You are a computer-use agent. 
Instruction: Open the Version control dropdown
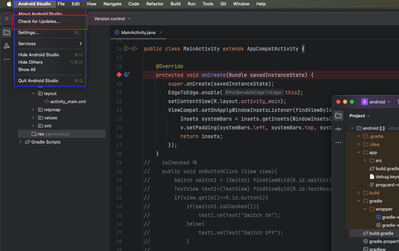pos(112,19)
